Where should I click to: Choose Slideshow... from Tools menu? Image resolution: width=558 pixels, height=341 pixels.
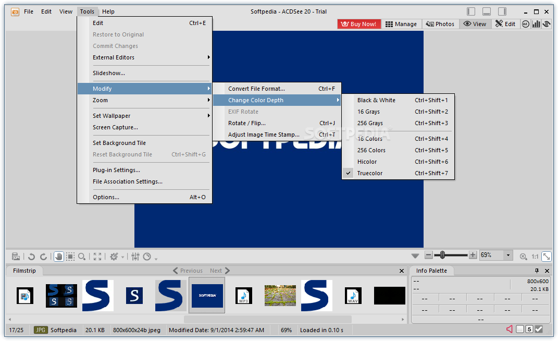coord(145,73)
